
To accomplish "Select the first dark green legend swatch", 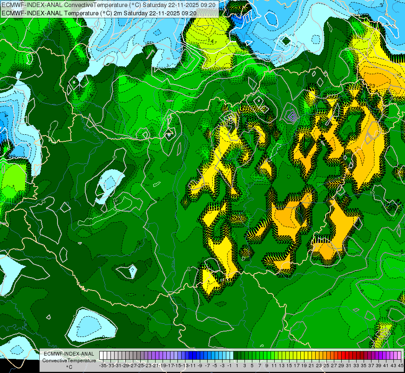I will pyautogui.click(x=235, y=356).
